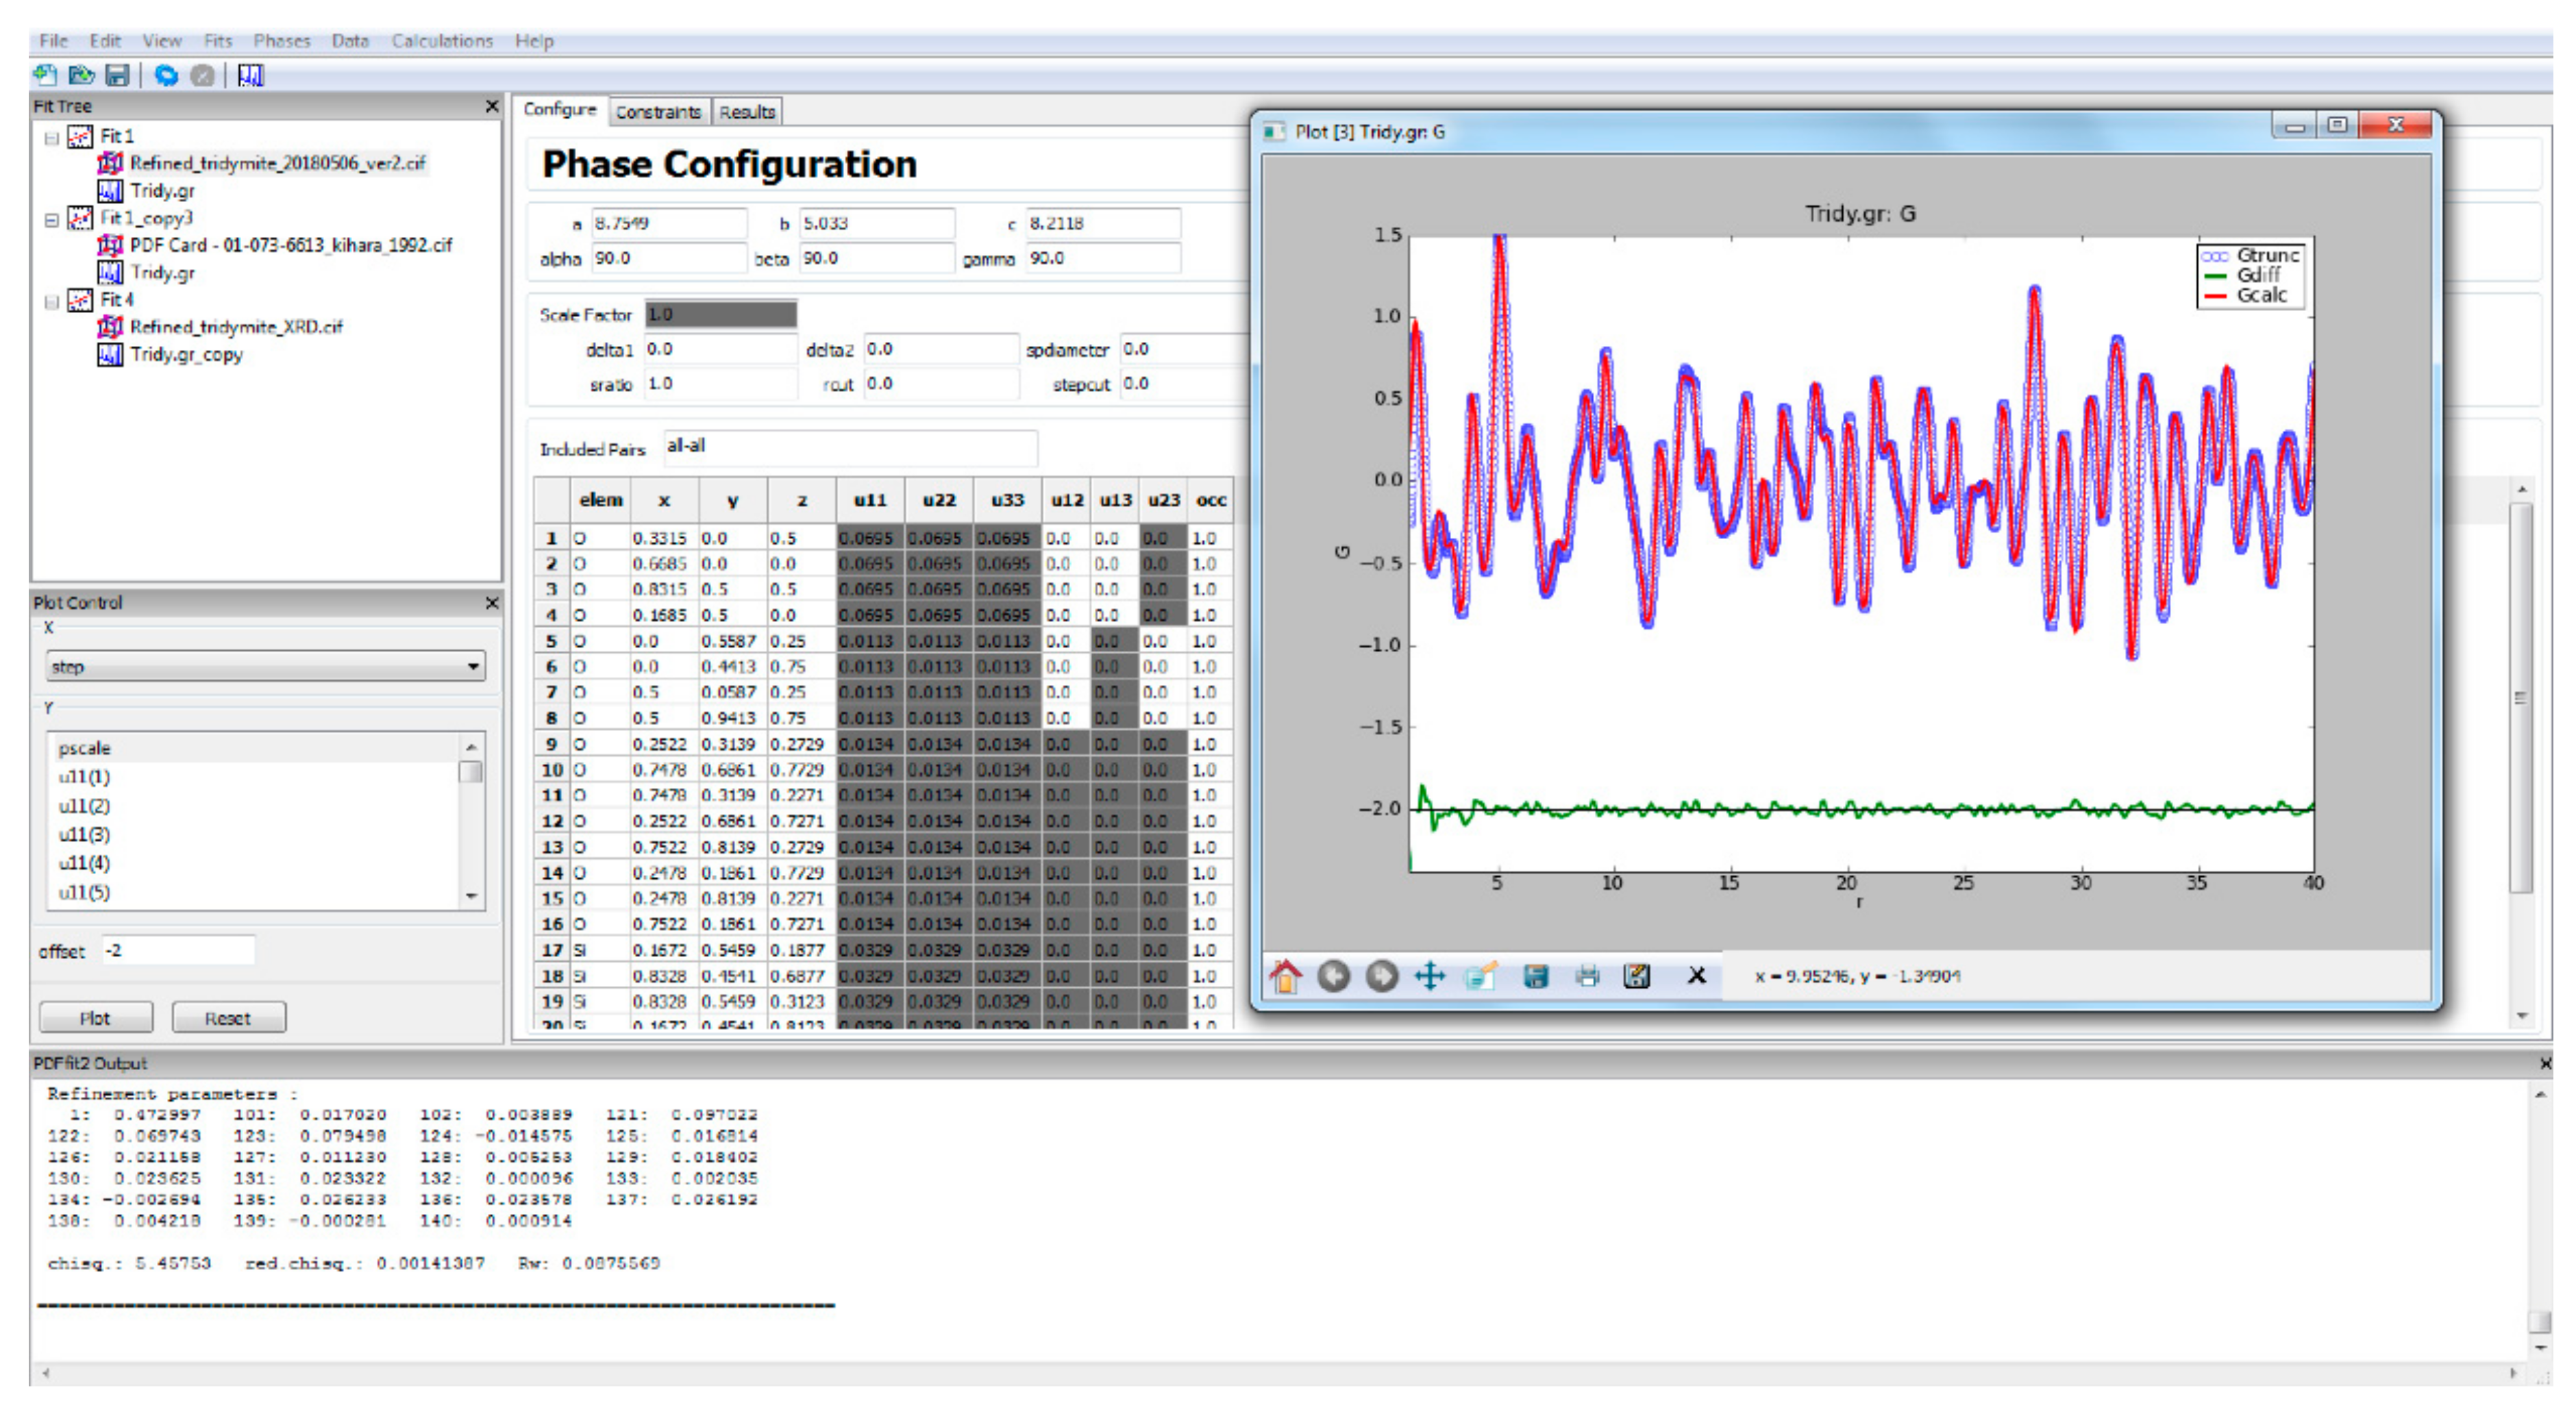Click the Y parameter list scrollbar down arrow

coord(471,896)
